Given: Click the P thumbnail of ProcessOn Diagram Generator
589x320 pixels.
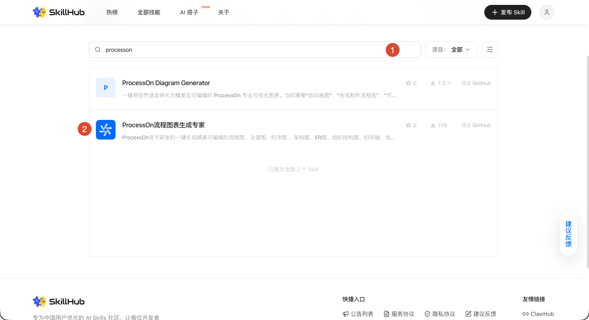Looking at the screenshot, I should tap(106, 88).
